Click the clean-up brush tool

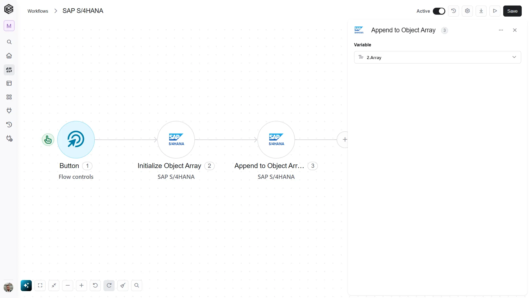123,286
